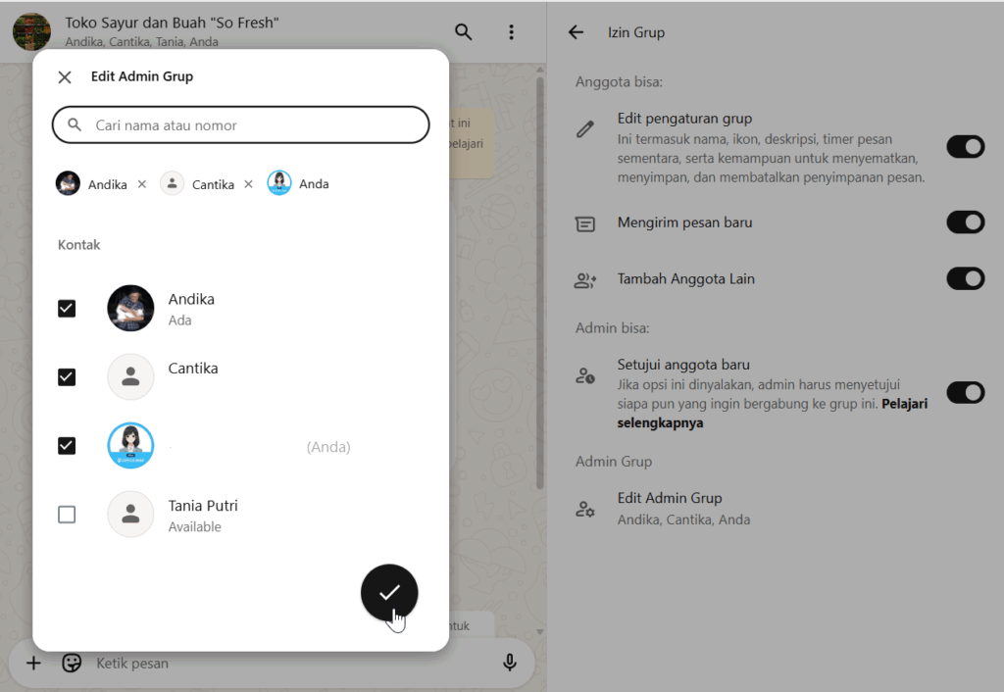Image resolution: width=1004 pixels, height=692 pixels.
Task: Start voice message with microphone icon
Action: point(510,664)
